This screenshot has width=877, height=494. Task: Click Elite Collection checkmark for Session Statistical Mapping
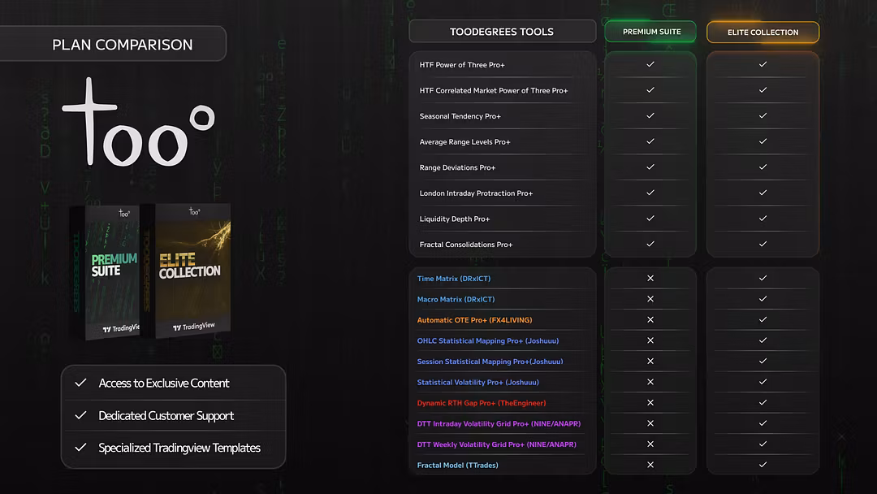point(763,361)
